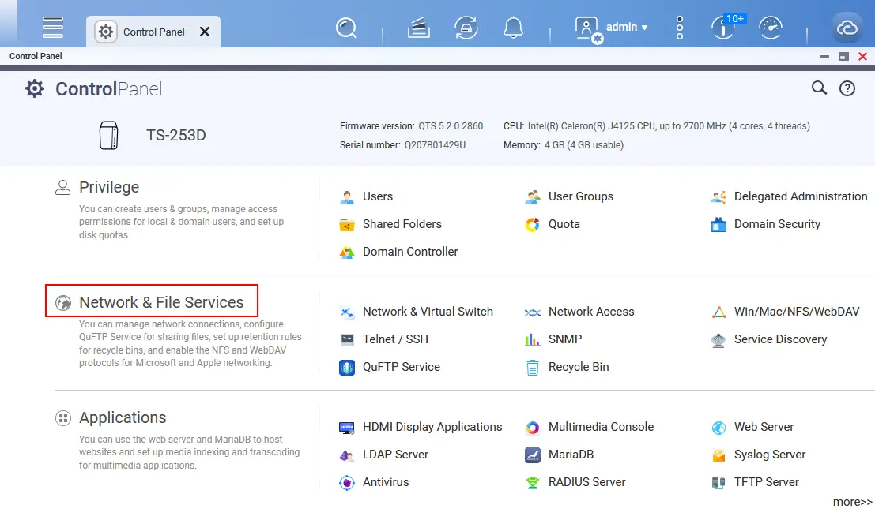The width and height of the screenshot is (875, 520).
Task: Open the volume/storage stack icon
Action: 418,28
